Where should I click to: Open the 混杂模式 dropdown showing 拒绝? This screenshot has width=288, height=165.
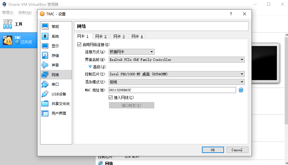[177, 82]
